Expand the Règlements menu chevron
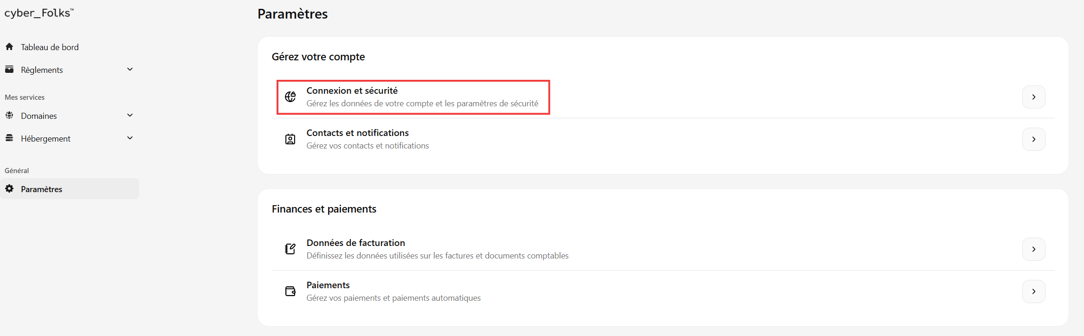The image size is (1084, 336). (x=130, y=69)
